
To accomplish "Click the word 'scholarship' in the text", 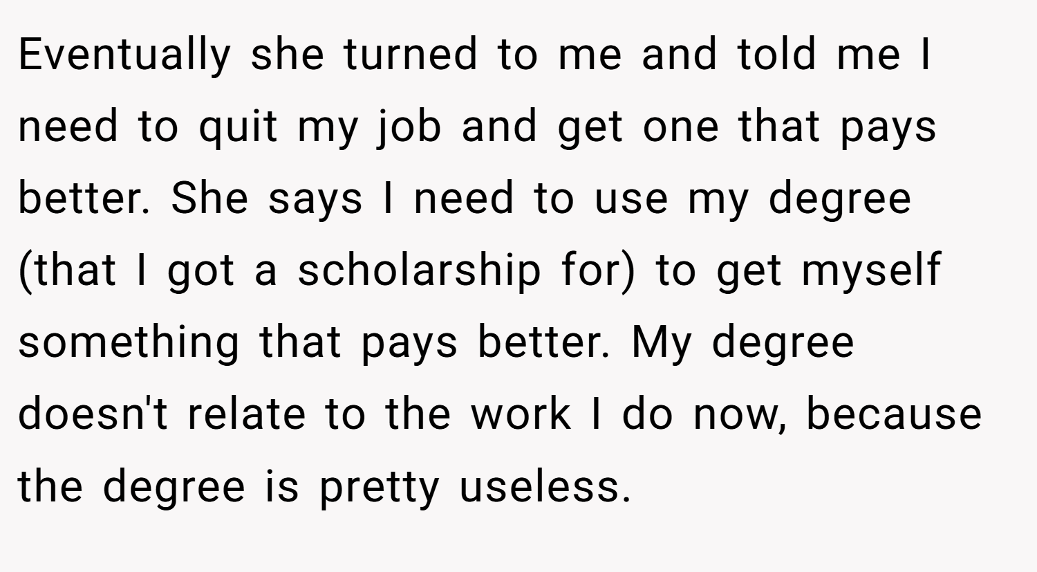I will [x=419, y=270].
